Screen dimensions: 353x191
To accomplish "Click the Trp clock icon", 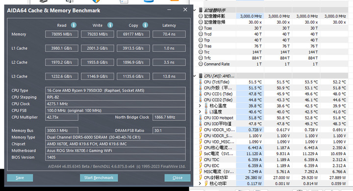I will [x=201, y=40].
